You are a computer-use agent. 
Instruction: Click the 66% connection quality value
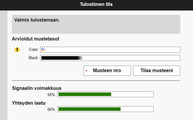coord(51,109)
